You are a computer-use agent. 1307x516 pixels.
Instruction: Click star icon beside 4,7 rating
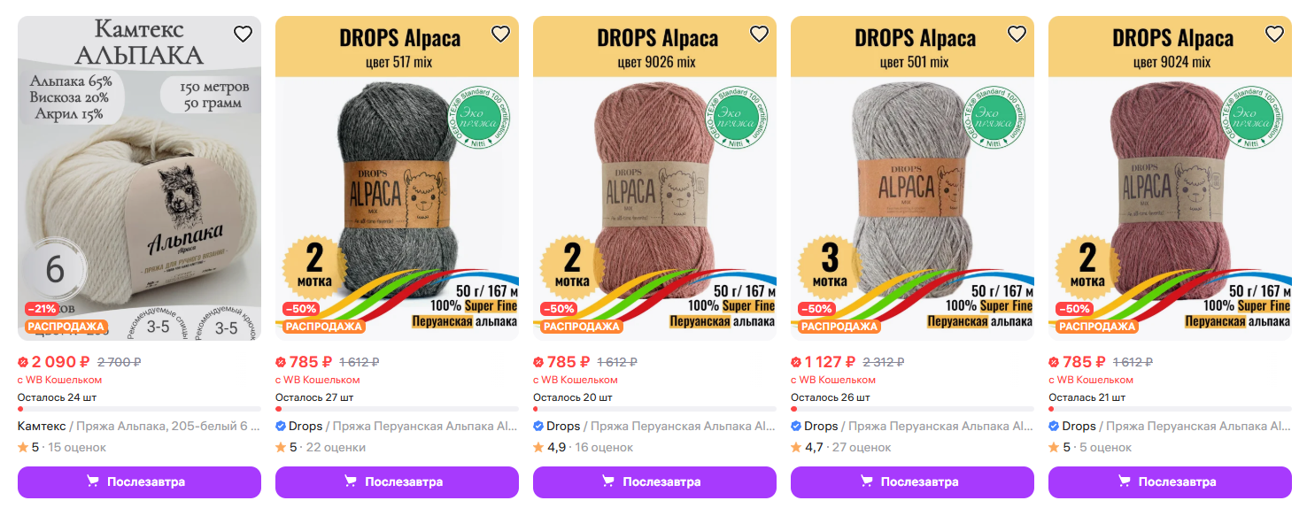tap(796, 447)
